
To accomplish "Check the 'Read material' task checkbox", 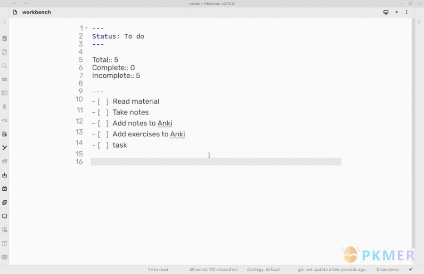I will point(103,102).
